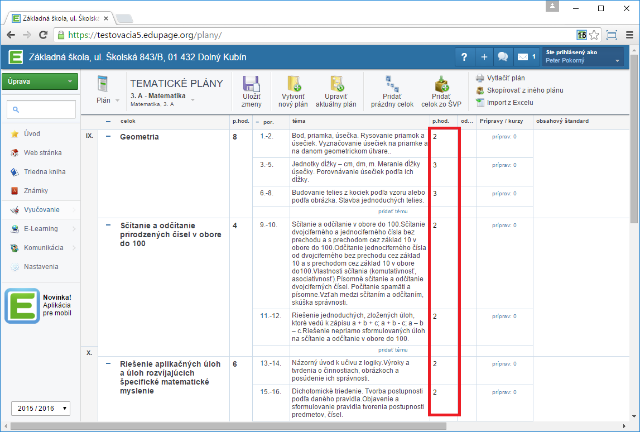Click Pridať prázdny celok icon
The image size is (640, 432).
391,84
